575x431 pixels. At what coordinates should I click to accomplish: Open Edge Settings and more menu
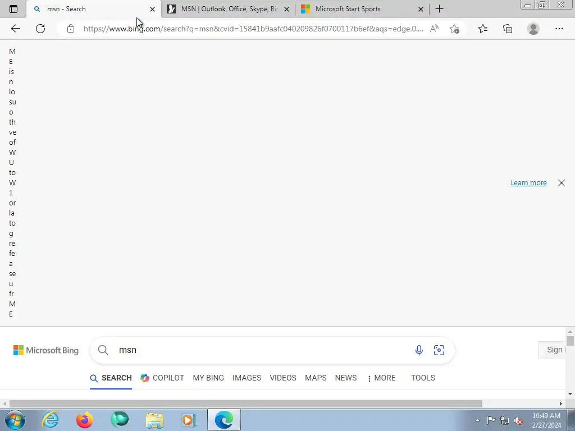[559, 29]
